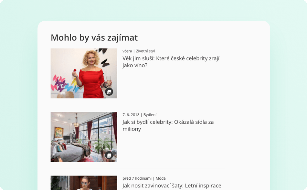Select the "Móda" category label
The image size is (307, 190).
(x=161, y=178)
